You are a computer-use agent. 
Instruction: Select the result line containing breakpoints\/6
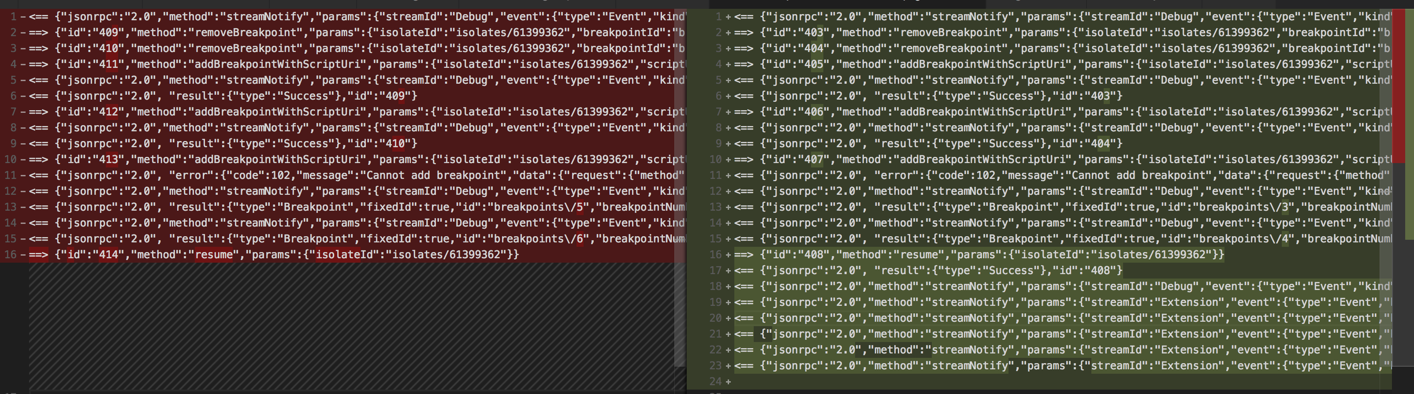pos(357,239)
